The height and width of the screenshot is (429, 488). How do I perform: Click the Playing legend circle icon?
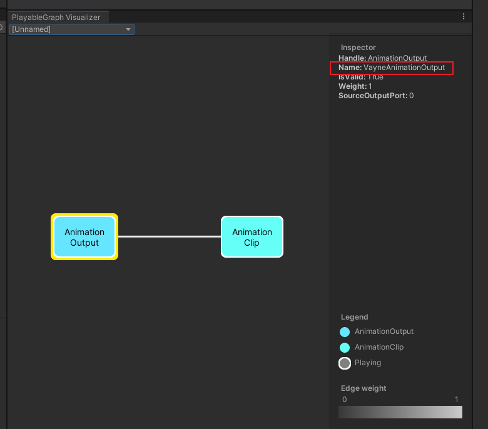pos(345,363)
